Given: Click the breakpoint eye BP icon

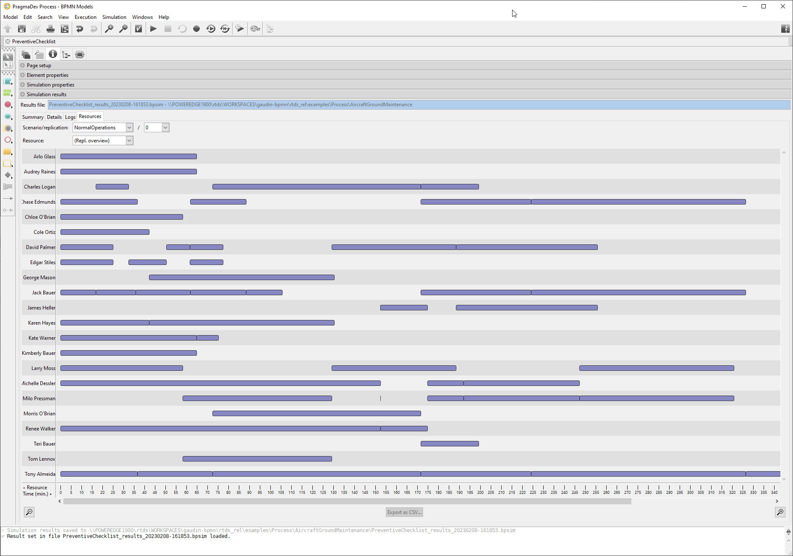Looking at the screenshot, I should [x=255, y=29].
